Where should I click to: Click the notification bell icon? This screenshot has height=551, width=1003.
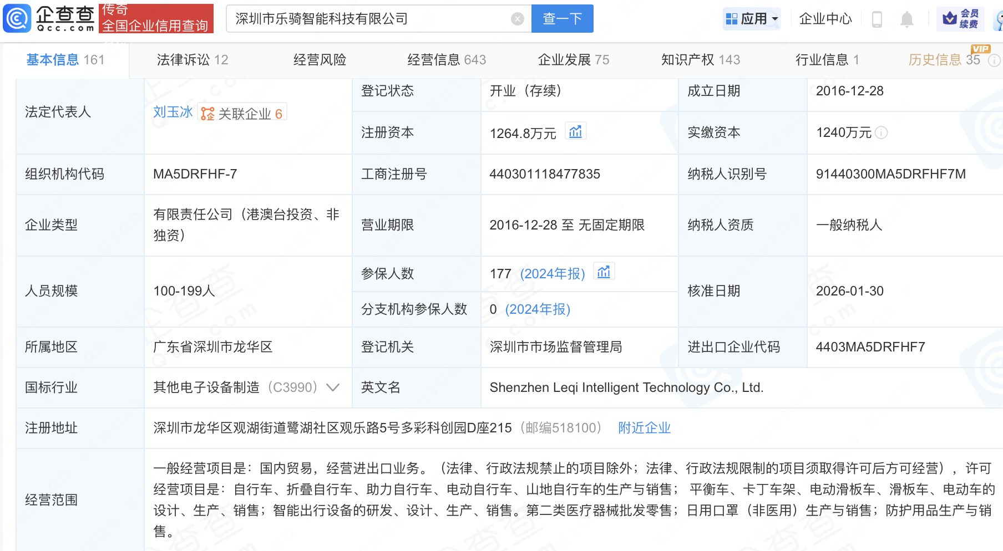(x=906, y=18)
